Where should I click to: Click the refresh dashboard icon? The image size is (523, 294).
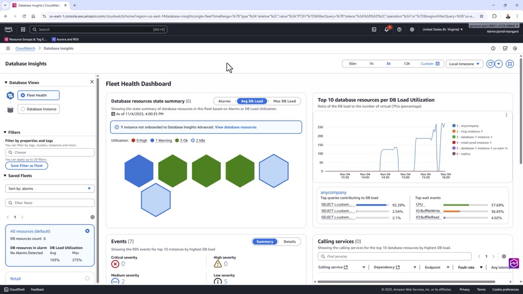pos(490,64)
